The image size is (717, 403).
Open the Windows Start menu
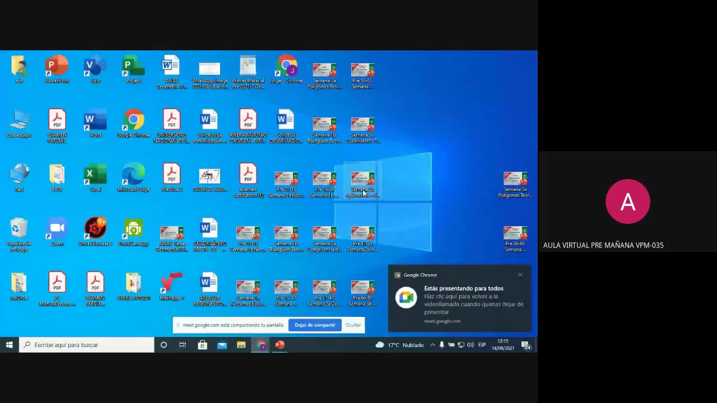pyautogui.click(x=10, y=345)
